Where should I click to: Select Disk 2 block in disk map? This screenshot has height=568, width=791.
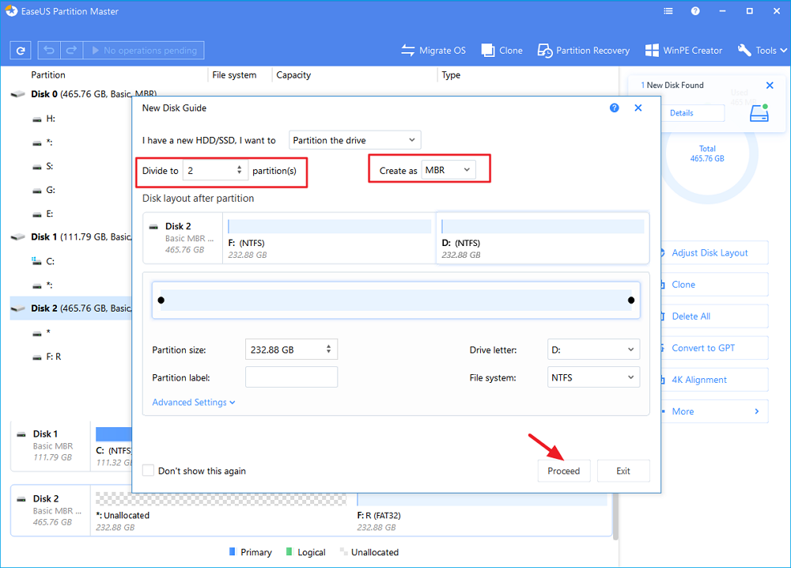point(51,510)
